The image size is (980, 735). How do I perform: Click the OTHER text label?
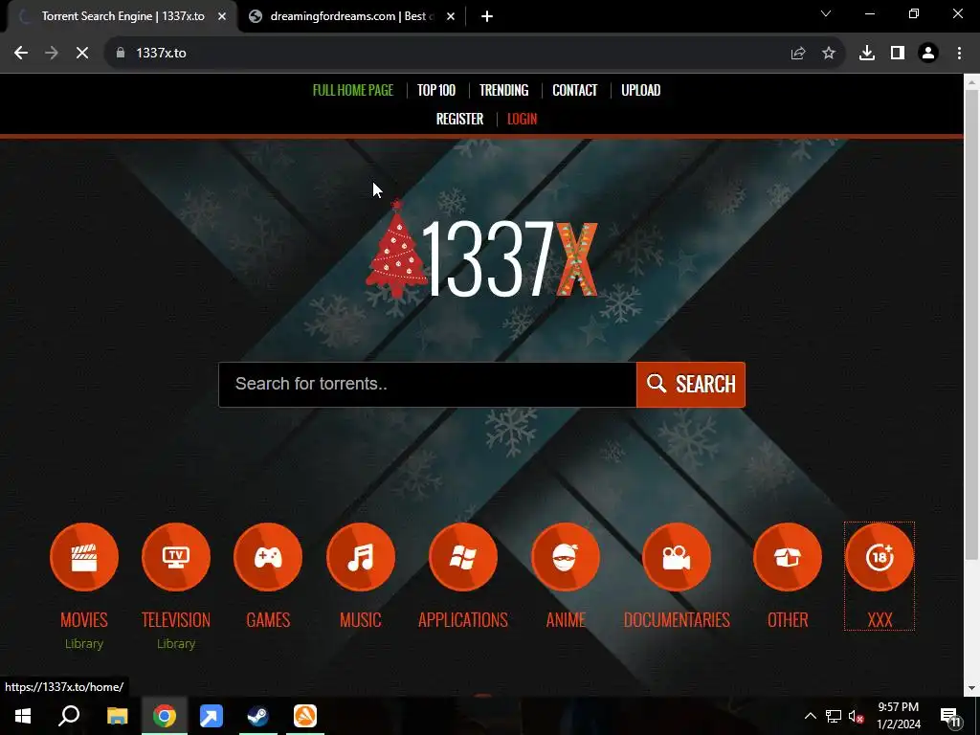pyautogui.click(x=788, y=620)
